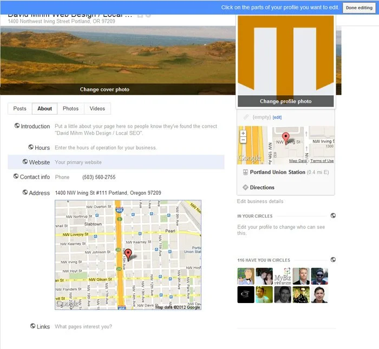Click the phone number (503) 560-2755
The image size is (379, 349).
[x=99, y=177]
